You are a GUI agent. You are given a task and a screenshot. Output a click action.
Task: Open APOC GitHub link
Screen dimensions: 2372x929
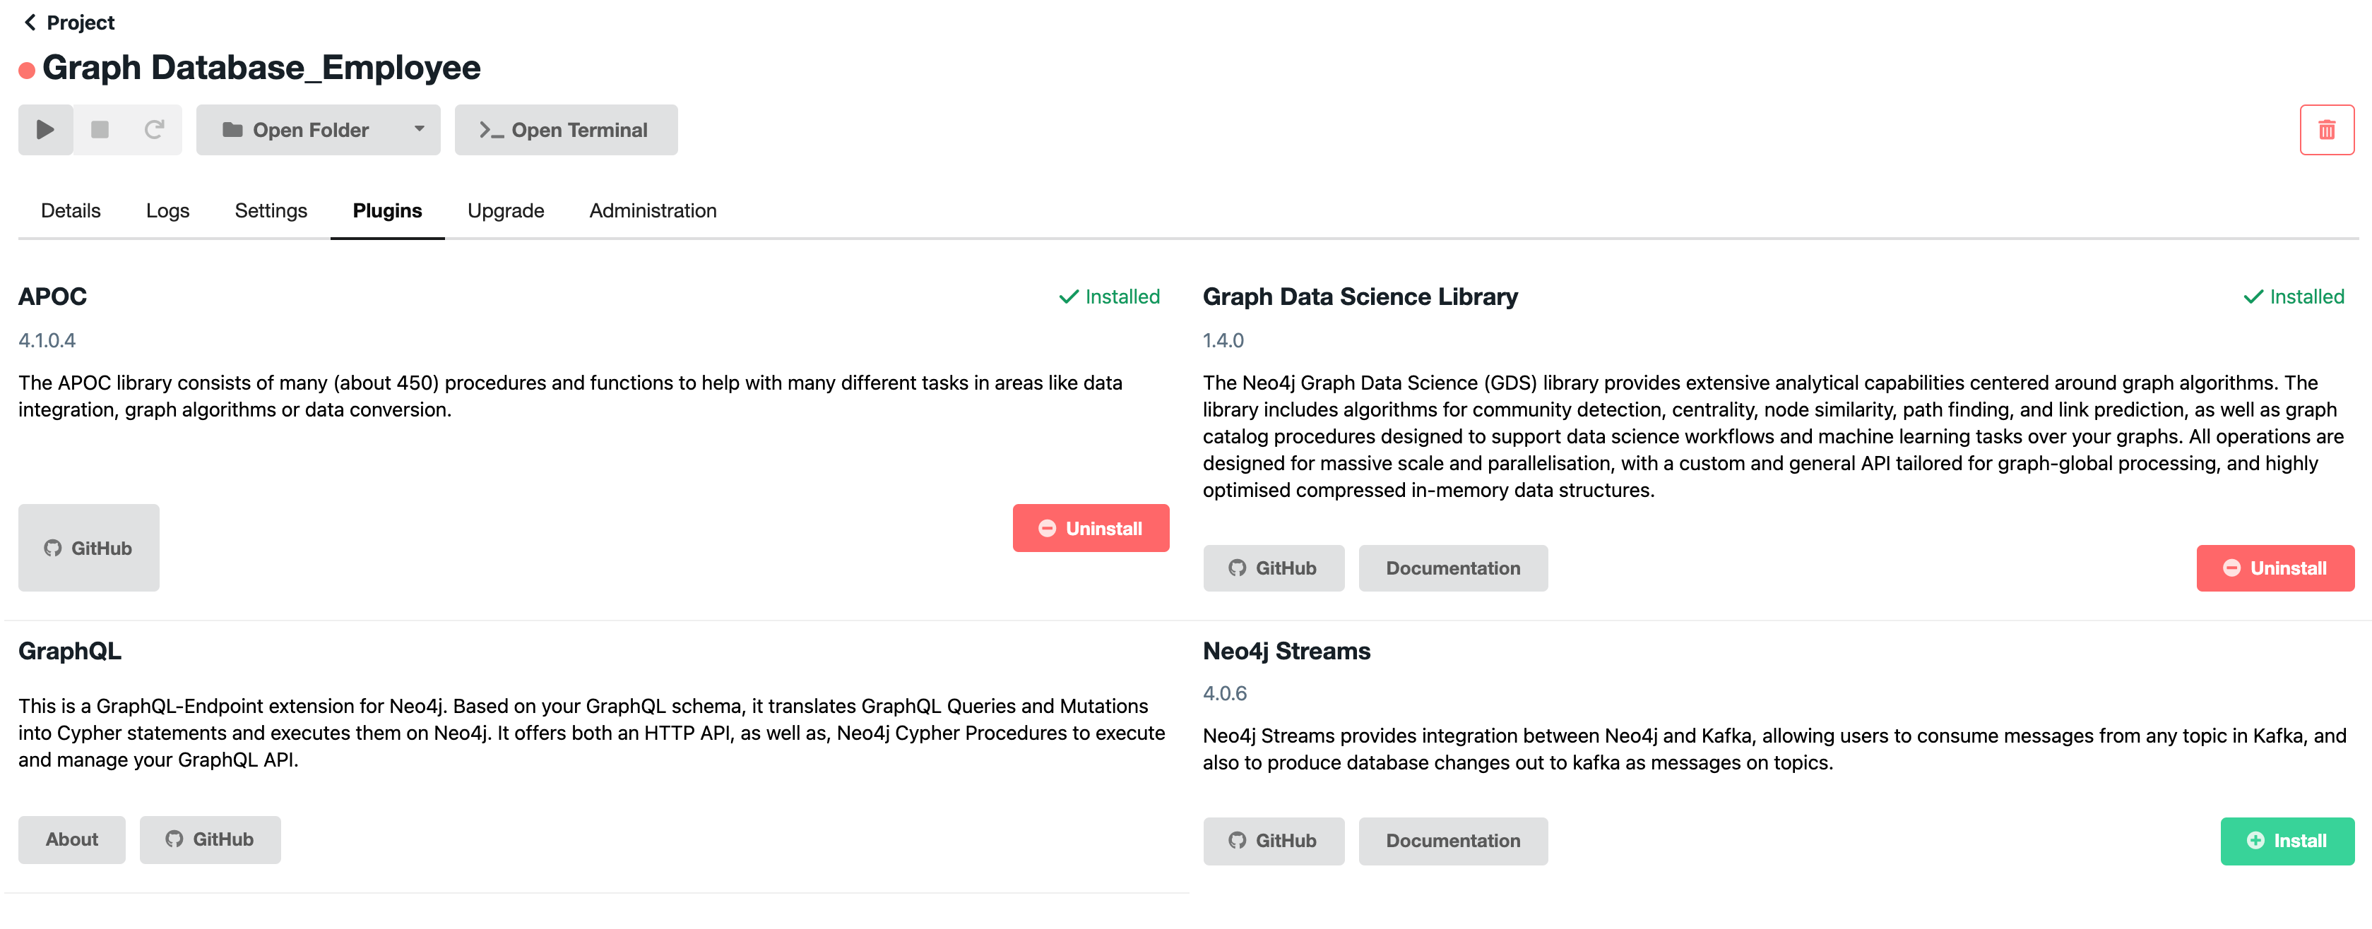point(88,547)
